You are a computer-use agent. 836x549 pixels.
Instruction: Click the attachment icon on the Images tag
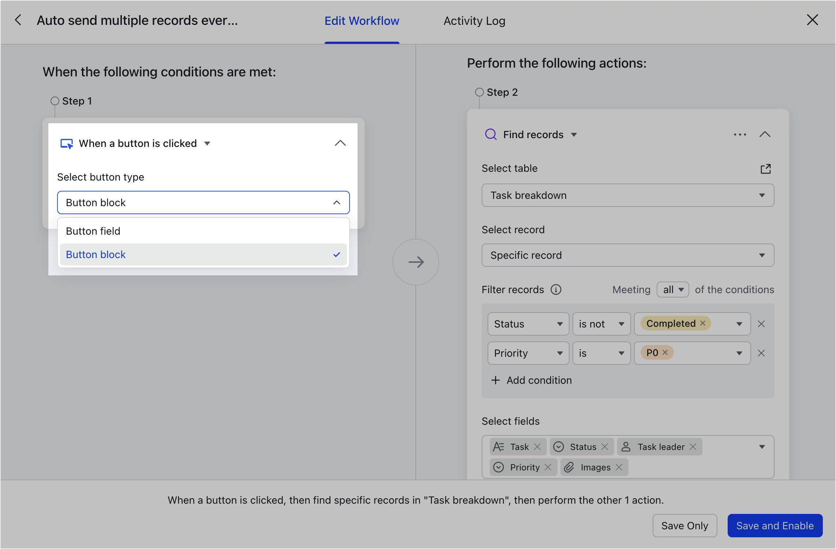point(569,467)
